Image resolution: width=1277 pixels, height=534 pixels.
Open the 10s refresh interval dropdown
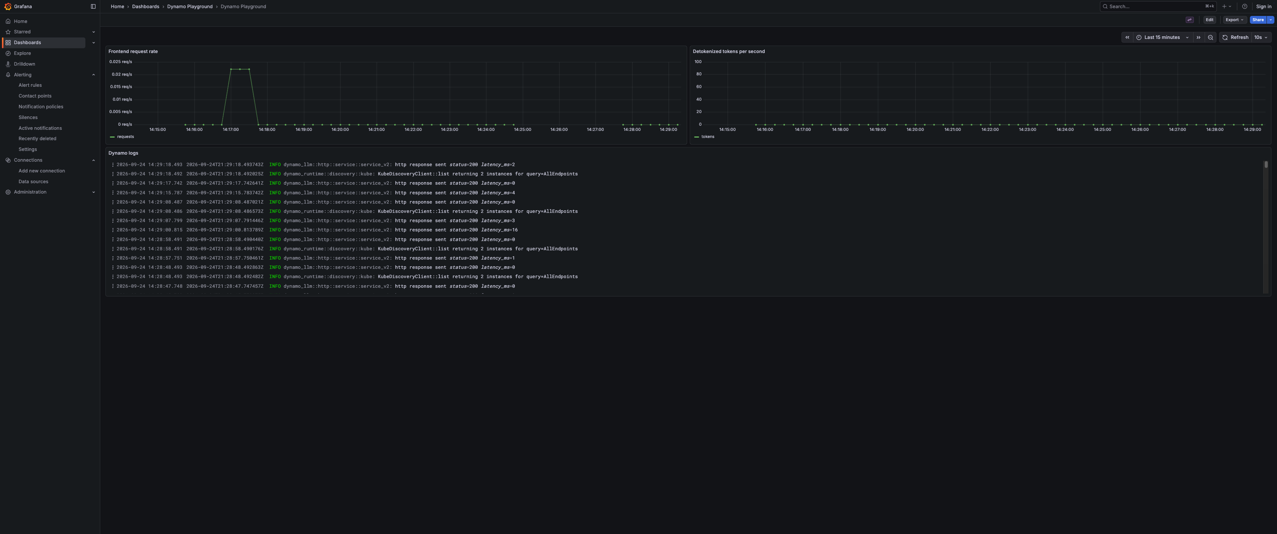1261,38
